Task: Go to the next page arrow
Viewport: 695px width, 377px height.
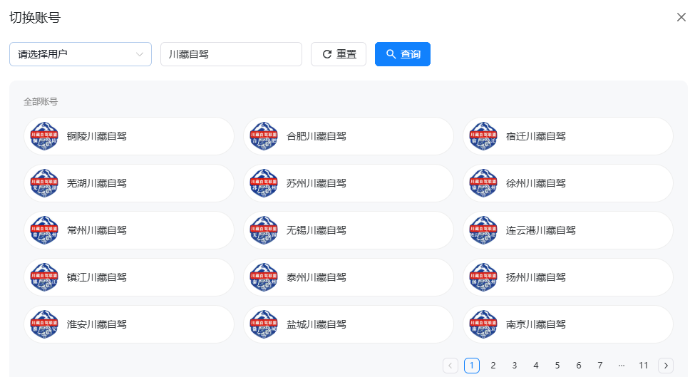Action: click(666, 366)
